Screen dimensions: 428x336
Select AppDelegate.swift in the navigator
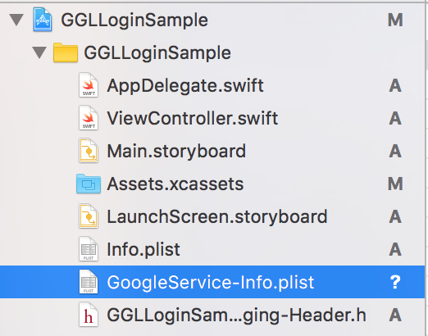tap(185, 85)
